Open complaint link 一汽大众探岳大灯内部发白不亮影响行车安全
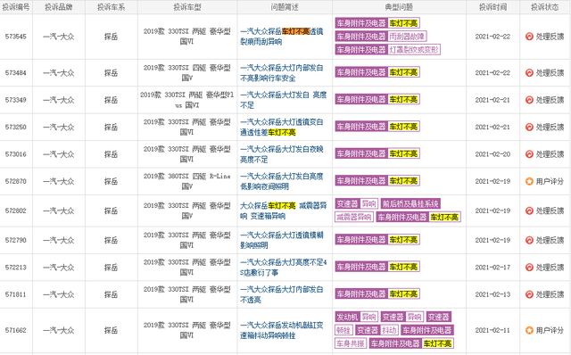Screen dimensions: 571x355 [x=282, y=73]
